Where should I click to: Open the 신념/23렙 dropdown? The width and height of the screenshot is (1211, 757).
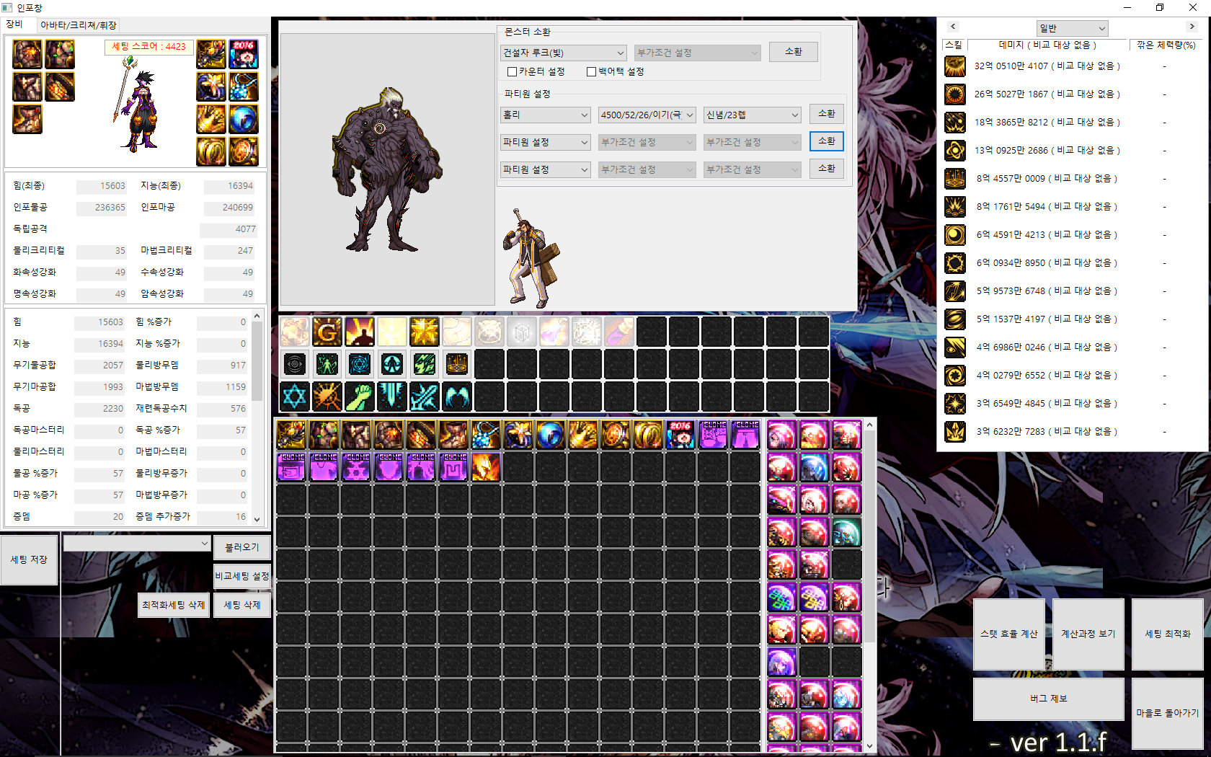click(752, 115)
